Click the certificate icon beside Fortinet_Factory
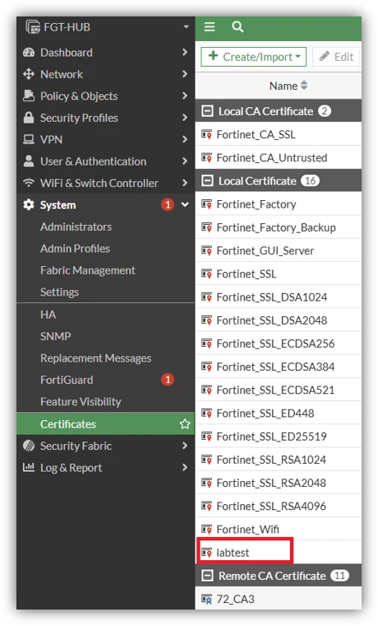 [x=206, y=204]
